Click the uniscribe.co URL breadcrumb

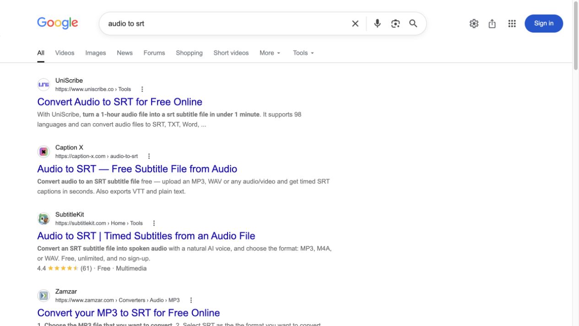(x=93, y=89)
